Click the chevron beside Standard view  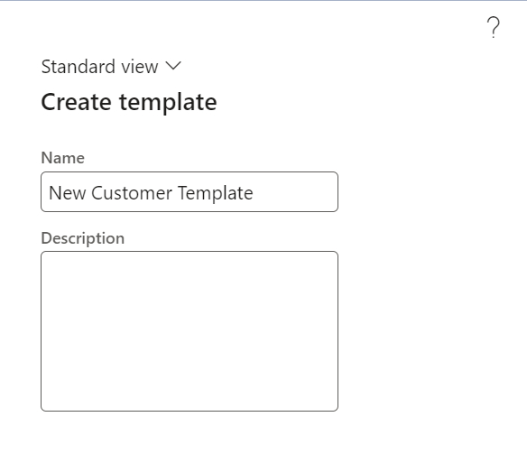click(x=173, y=66)
